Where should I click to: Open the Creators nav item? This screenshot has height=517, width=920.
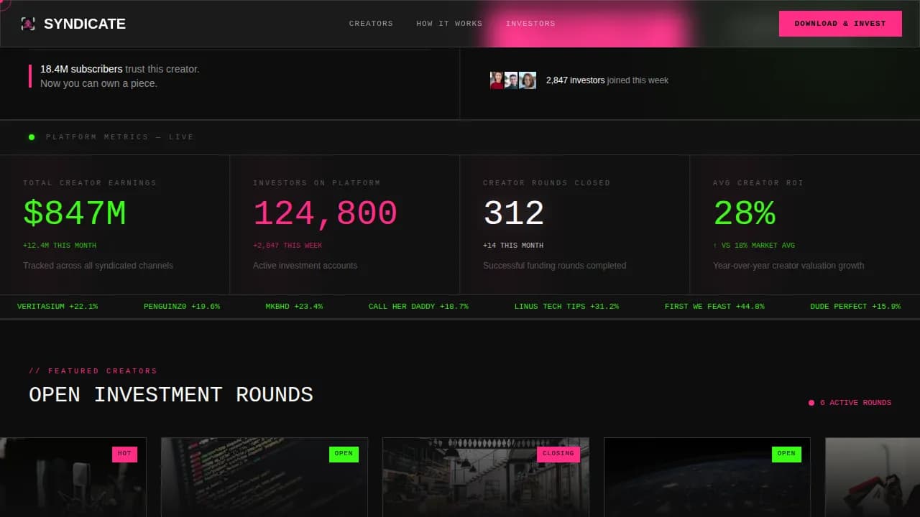click(371, 24)
